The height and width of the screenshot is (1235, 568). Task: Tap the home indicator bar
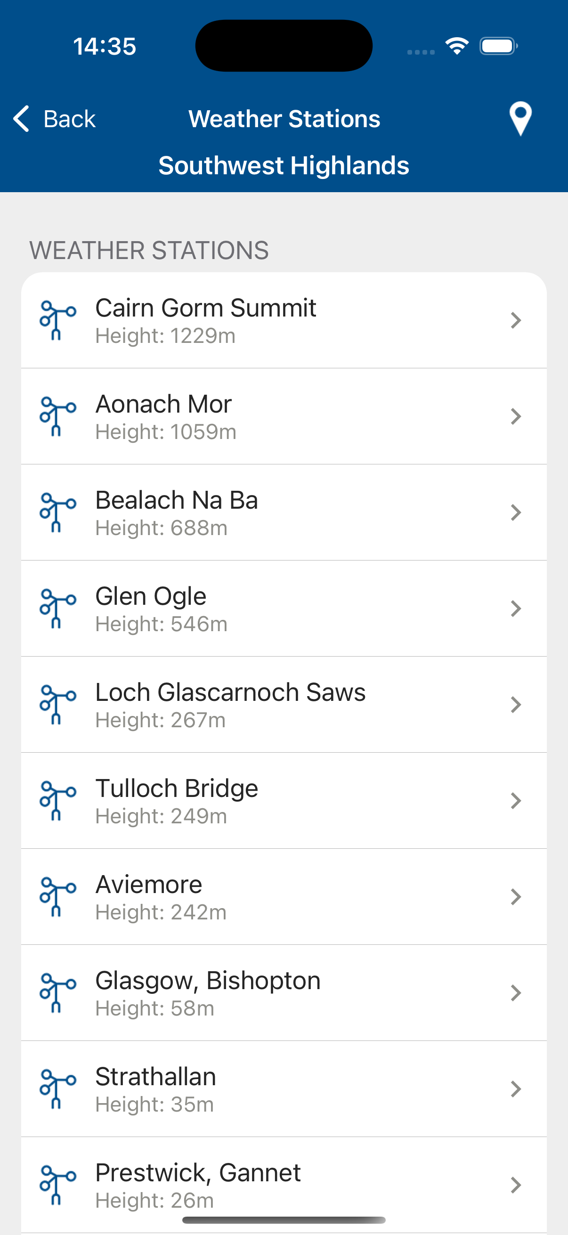(x=284, y=1220)
